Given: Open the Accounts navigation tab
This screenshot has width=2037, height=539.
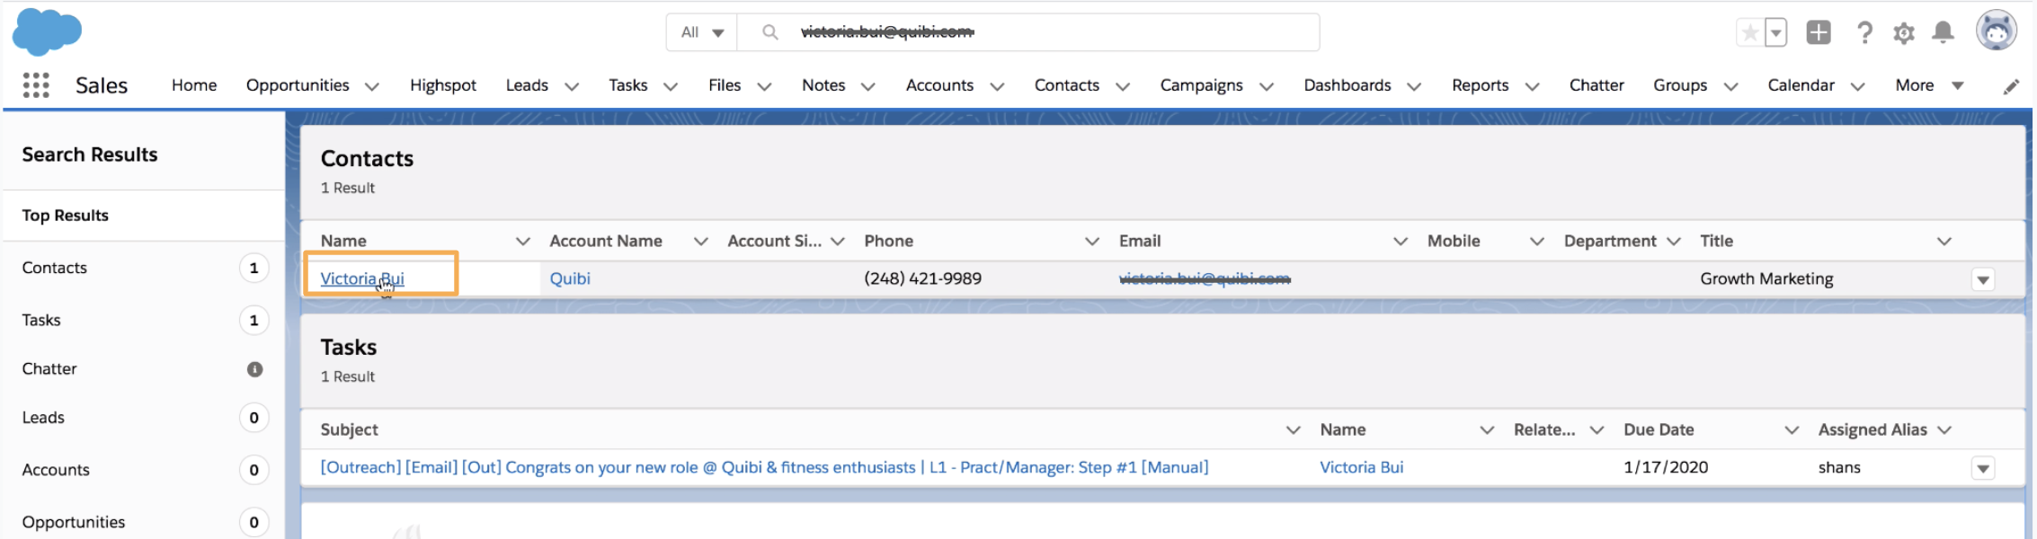Looking at the screenshot, I should 939,85.
